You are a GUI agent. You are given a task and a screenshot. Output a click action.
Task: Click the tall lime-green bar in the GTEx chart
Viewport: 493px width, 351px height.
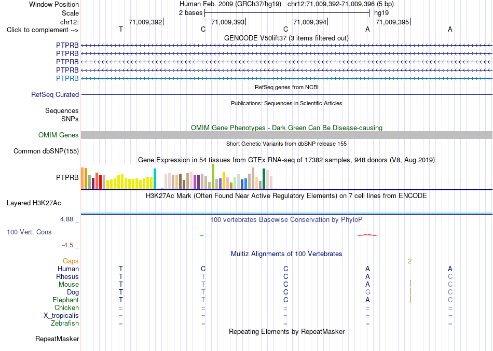213,176
